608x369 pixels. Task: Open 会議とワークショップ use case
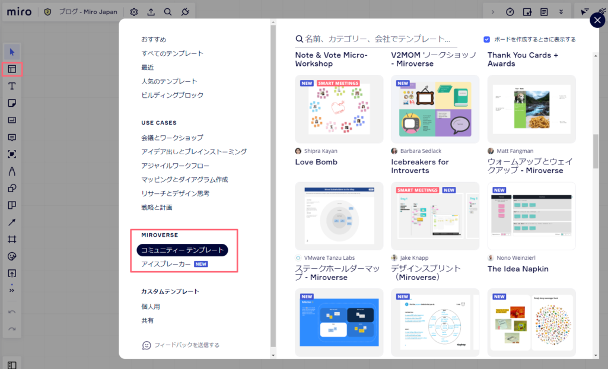point(172,138)
